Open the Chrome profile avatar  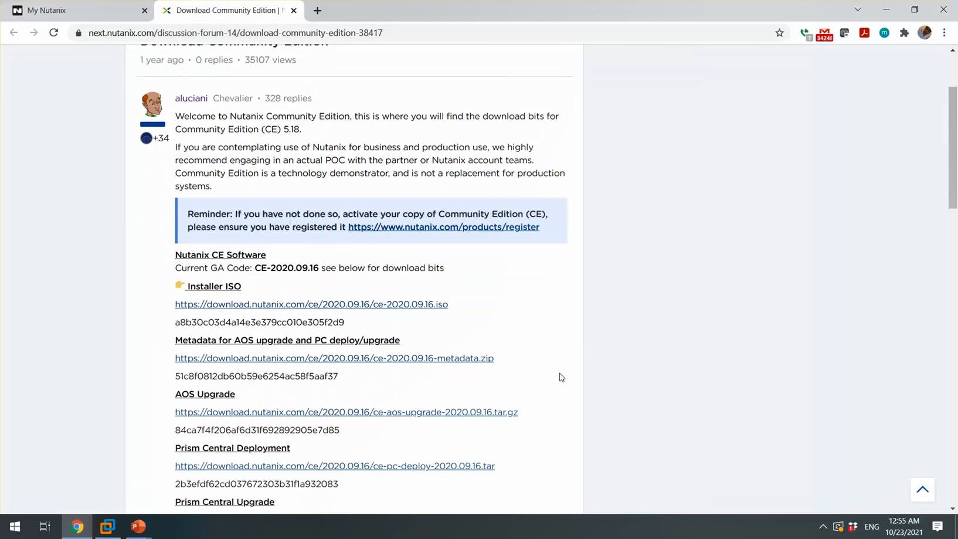tap(924, 33)
